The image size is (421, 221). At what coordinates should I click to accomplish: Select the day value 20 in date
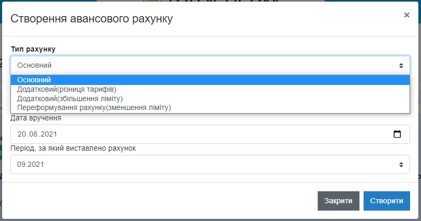point(21,134)
